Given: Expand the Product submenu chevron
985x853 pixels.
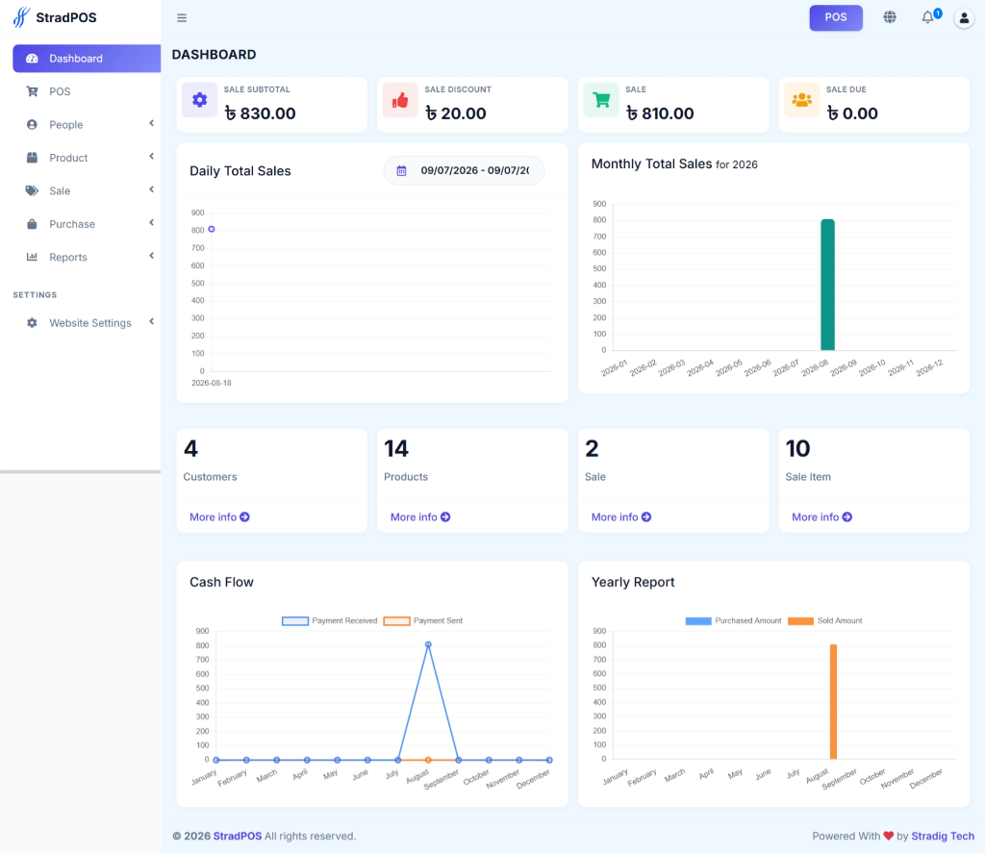Looking at the screenshot, I should click(151, 157).
